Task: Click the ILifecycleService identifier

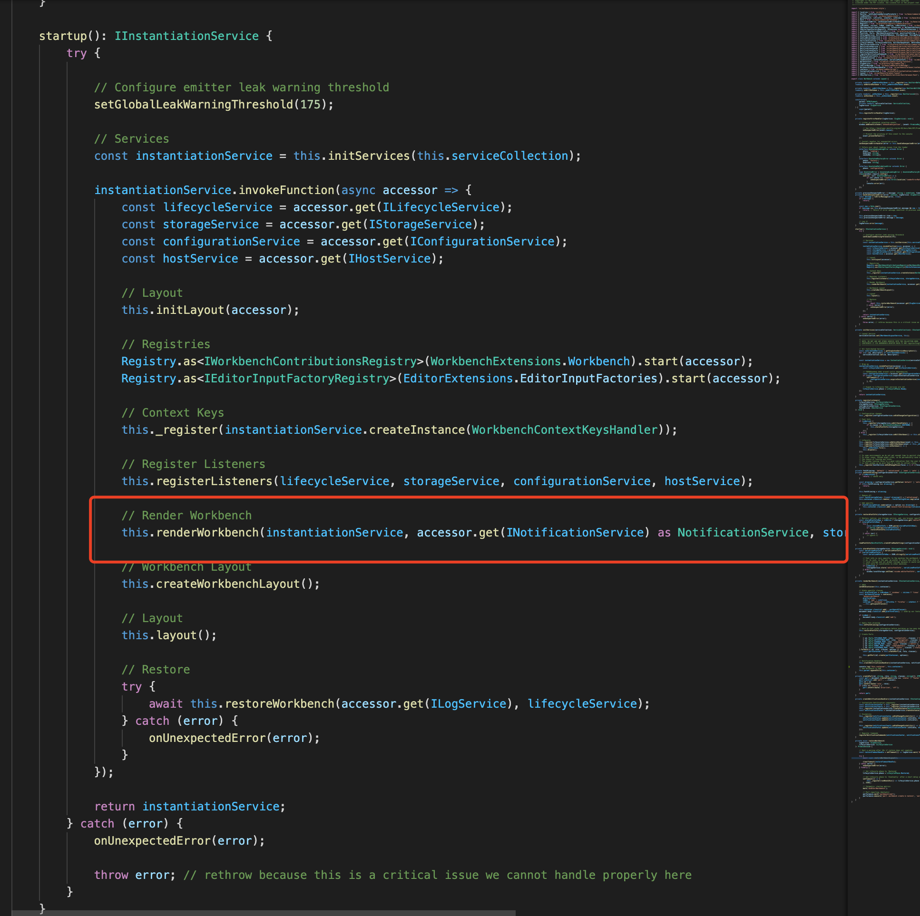Action: pyautogui.click(x=441, y=207)
